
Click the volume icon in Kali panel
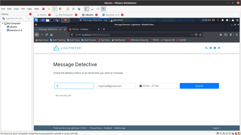(218, 20)
